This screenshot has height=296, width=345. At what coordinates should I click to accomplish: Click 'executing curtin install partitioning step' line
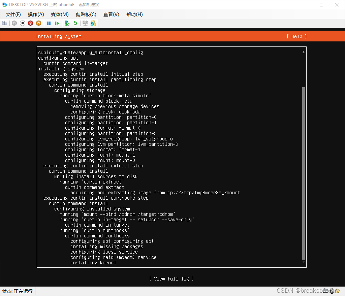(x=100, y=79)
